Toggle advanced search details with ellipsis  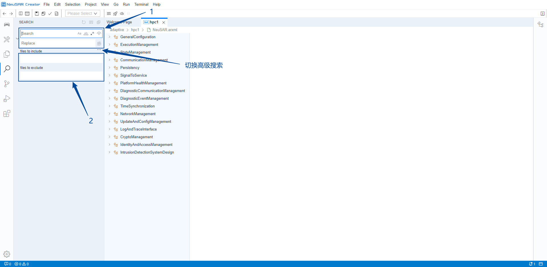coord(99,50)
